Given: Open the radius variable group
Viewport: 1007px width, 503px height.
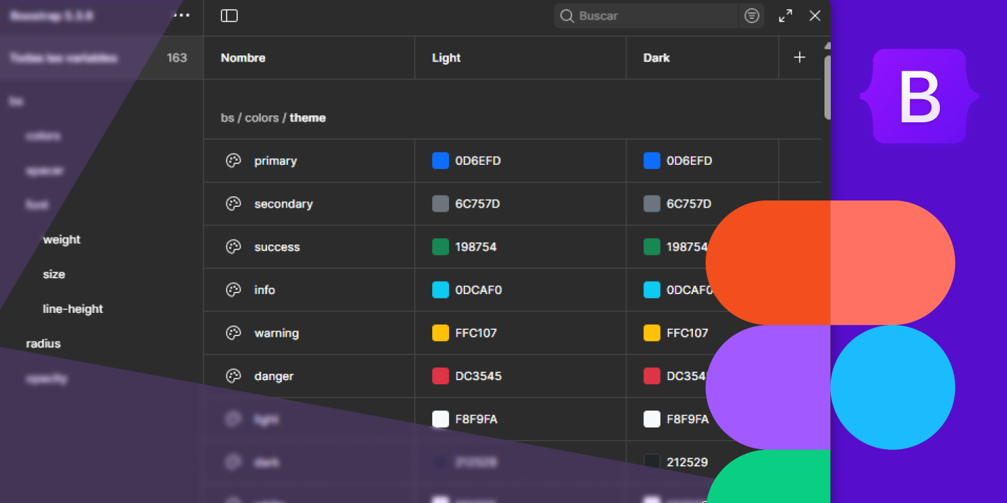Looking at the screenshot, I should [x=43, y=344].
